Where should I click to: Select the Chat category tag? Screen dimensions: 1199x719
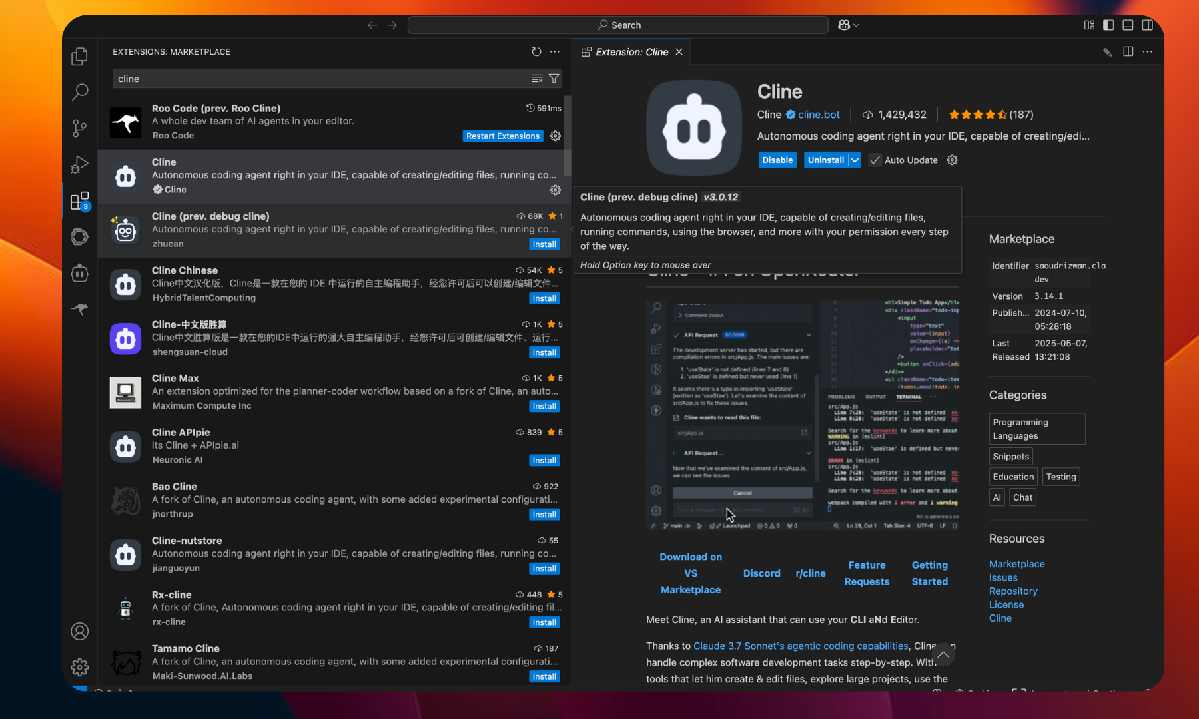(x=1022, y=497)
